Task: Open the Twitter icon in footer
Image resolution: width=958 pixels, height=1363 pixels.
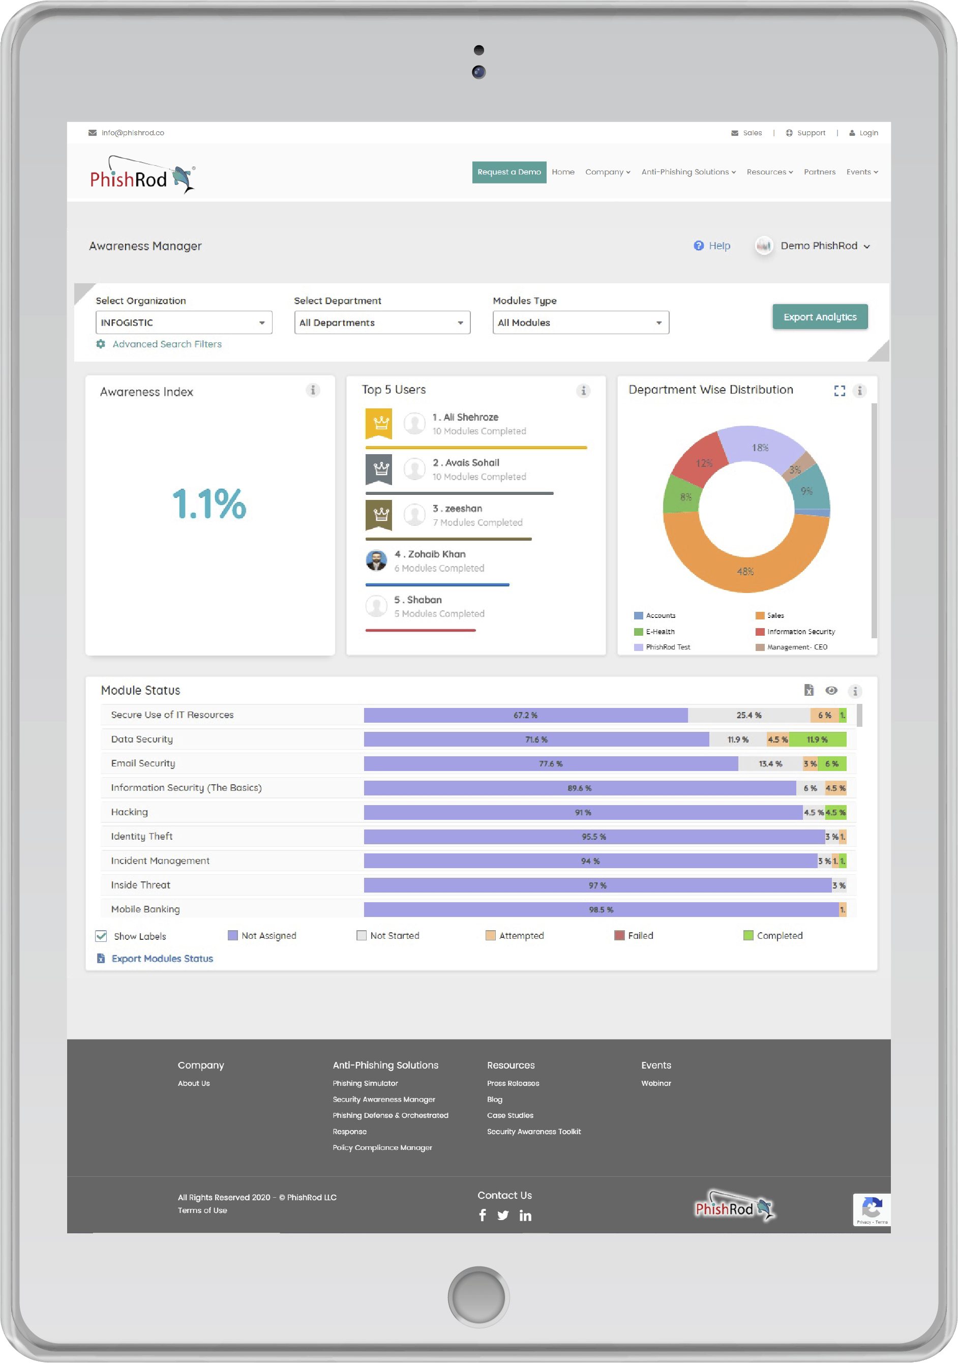Action: coord(503,1215)
